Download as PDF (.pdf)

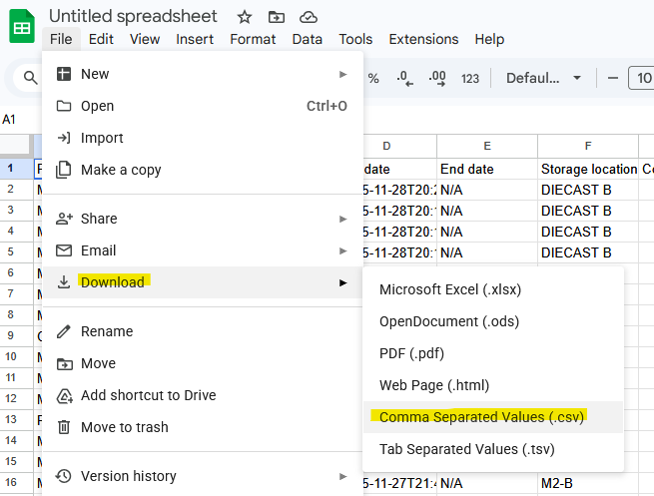pyautogui.click(x=493, y=353)
